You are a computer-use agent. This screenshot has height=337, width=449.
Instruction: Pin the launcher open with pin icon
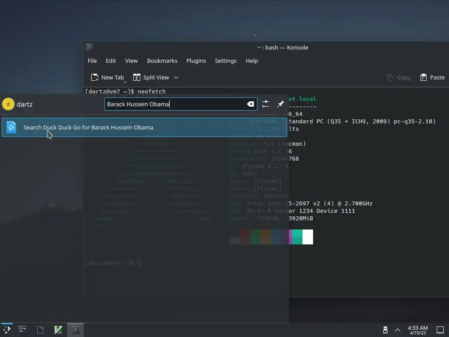click(281, 104)
